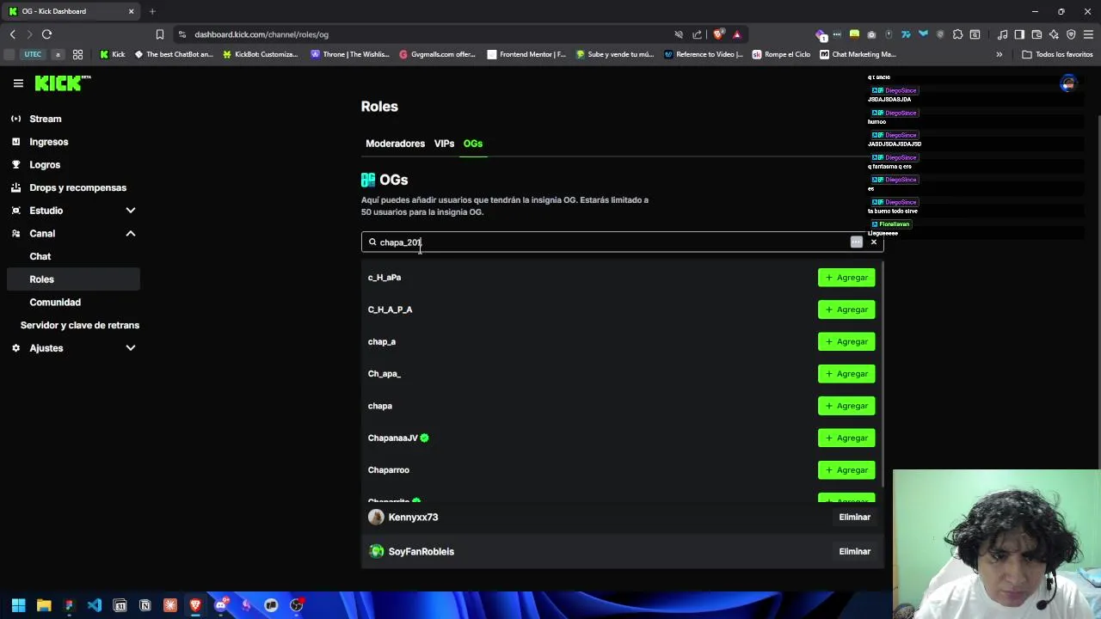Open Servidor y clave de retrans
Viewport: 1101px width, 619px height.
click(x=80, y=325)
